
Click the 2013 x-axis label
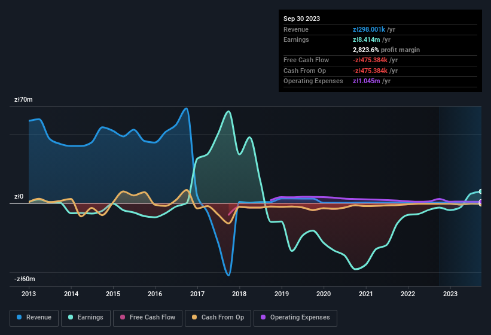pos(29,294)
